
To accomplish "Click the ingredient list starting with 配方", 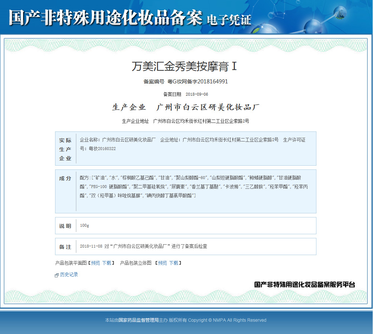I will pos(194,187).
